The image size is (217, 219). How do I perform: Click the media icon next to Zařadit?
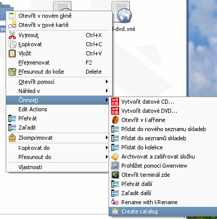click(x=12, y=128)
